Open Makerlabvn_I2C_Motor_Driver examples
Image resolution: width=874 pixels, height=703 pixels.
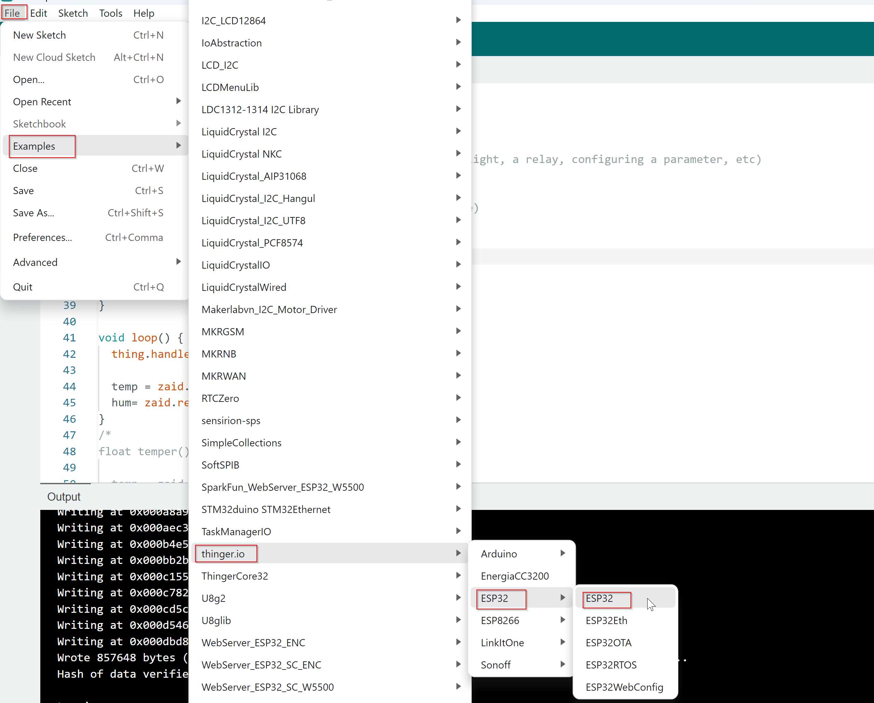click(x=330, y=310)
